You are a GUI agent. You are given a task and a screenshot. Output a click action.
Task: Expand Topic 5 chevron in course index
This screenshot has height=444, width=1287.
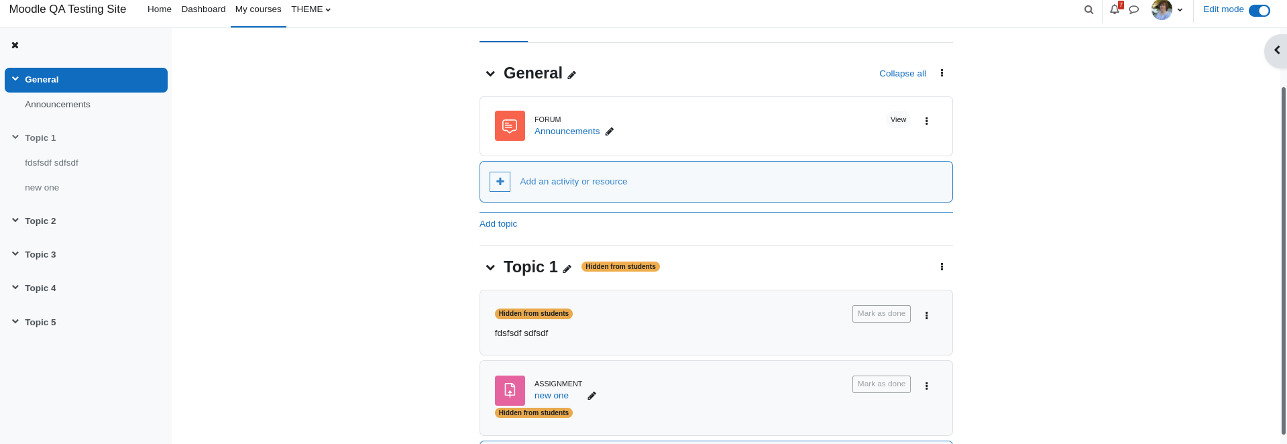[x=15, y=322]
